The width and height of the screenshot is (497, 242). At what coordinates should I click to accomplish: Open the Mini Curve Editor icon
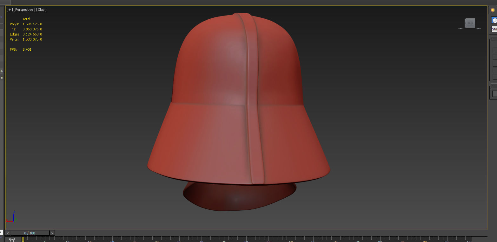12,239
